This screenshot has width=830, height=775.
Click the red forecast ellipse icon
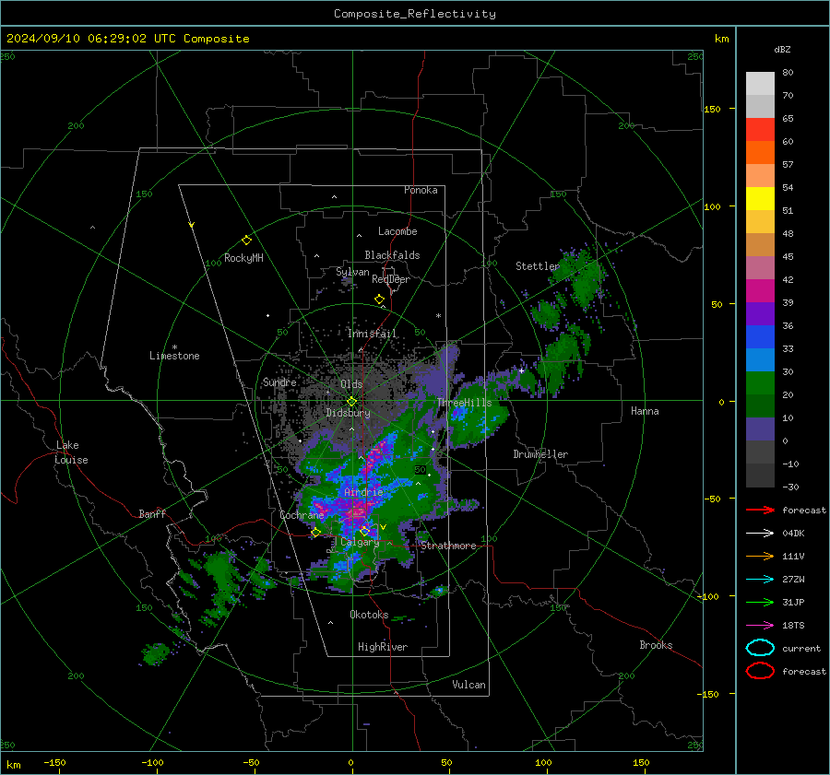click(760, 671)
